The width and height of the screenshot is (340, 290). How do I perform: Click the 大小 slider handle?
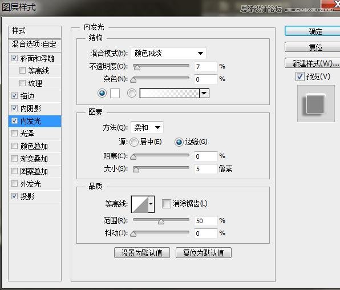point(136,170)
